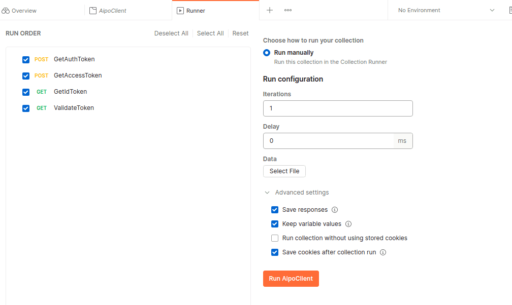
Task: Click info icon beside Save responses
Action: 335,210
